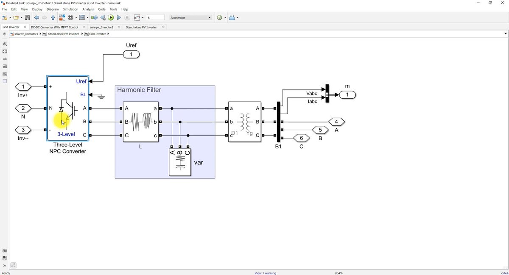Select the output port m block
509x275 pixels.
pyautogui.click(x=347, y=94)
